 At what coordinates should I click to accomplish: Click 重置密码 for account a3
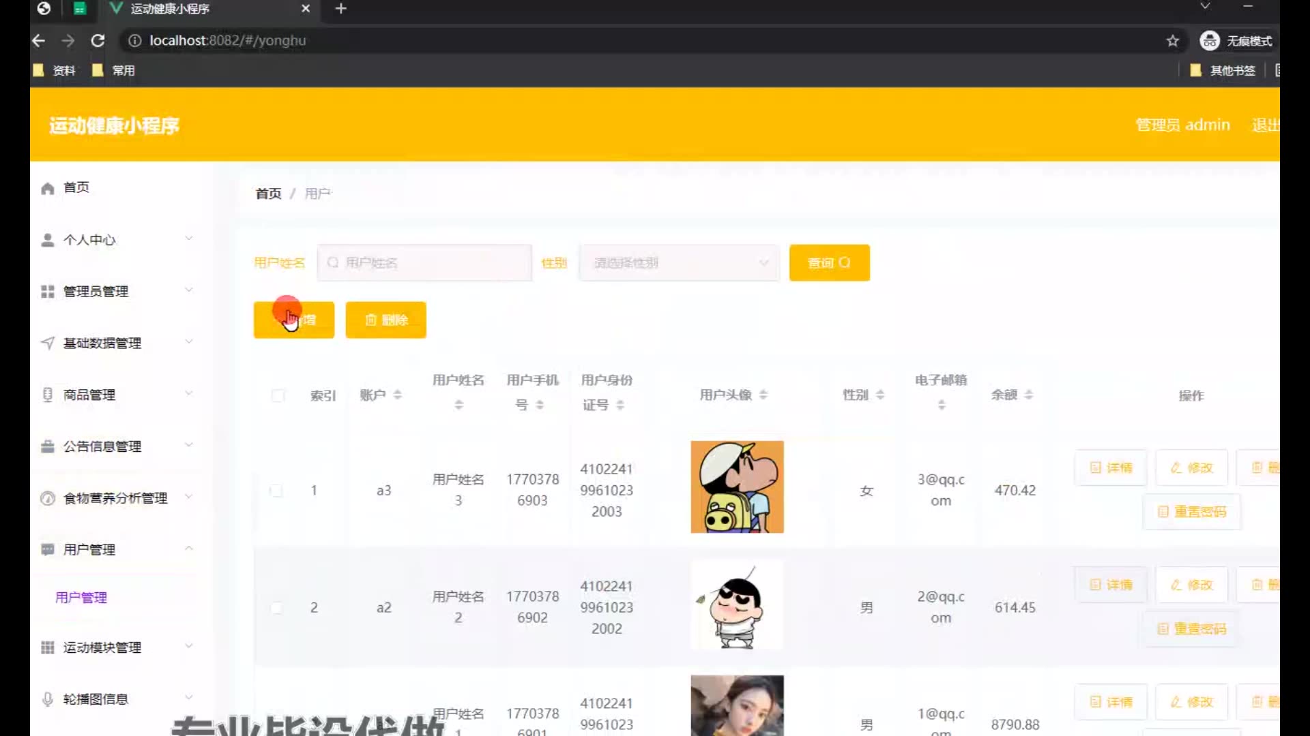(1192, 512)
